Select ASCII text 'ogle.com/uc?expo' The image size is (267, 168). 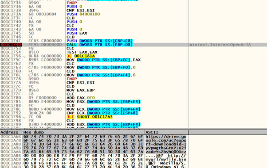(166, 140)
